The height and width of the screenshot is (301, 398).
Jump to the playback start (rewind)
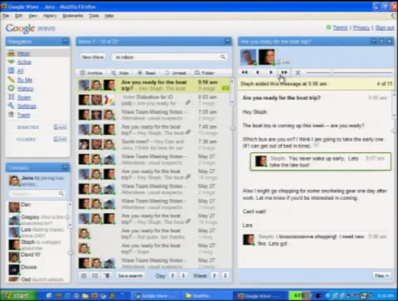(x=245, y=73)
